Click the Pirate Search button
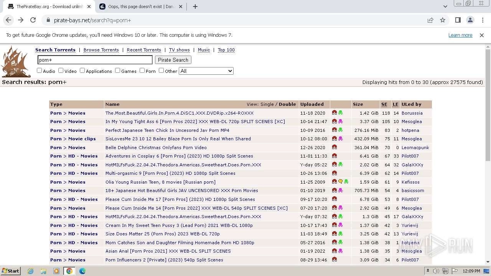 (x=173, y=60)
